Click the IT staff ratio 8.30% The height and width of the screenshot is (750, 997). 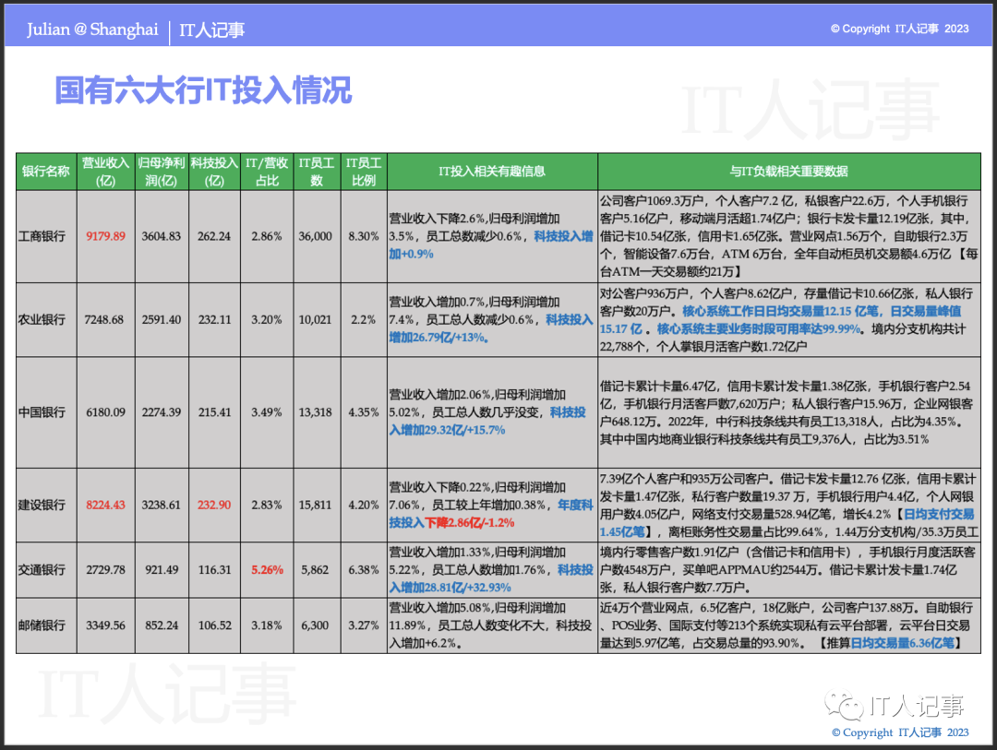coord(364,236)
